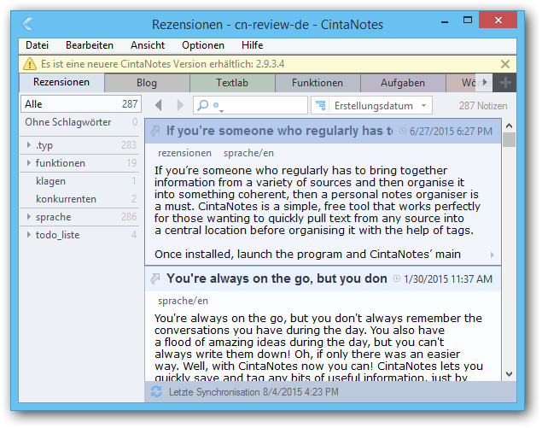
Task: Click the warning icon in update notification
Action: 30,64
